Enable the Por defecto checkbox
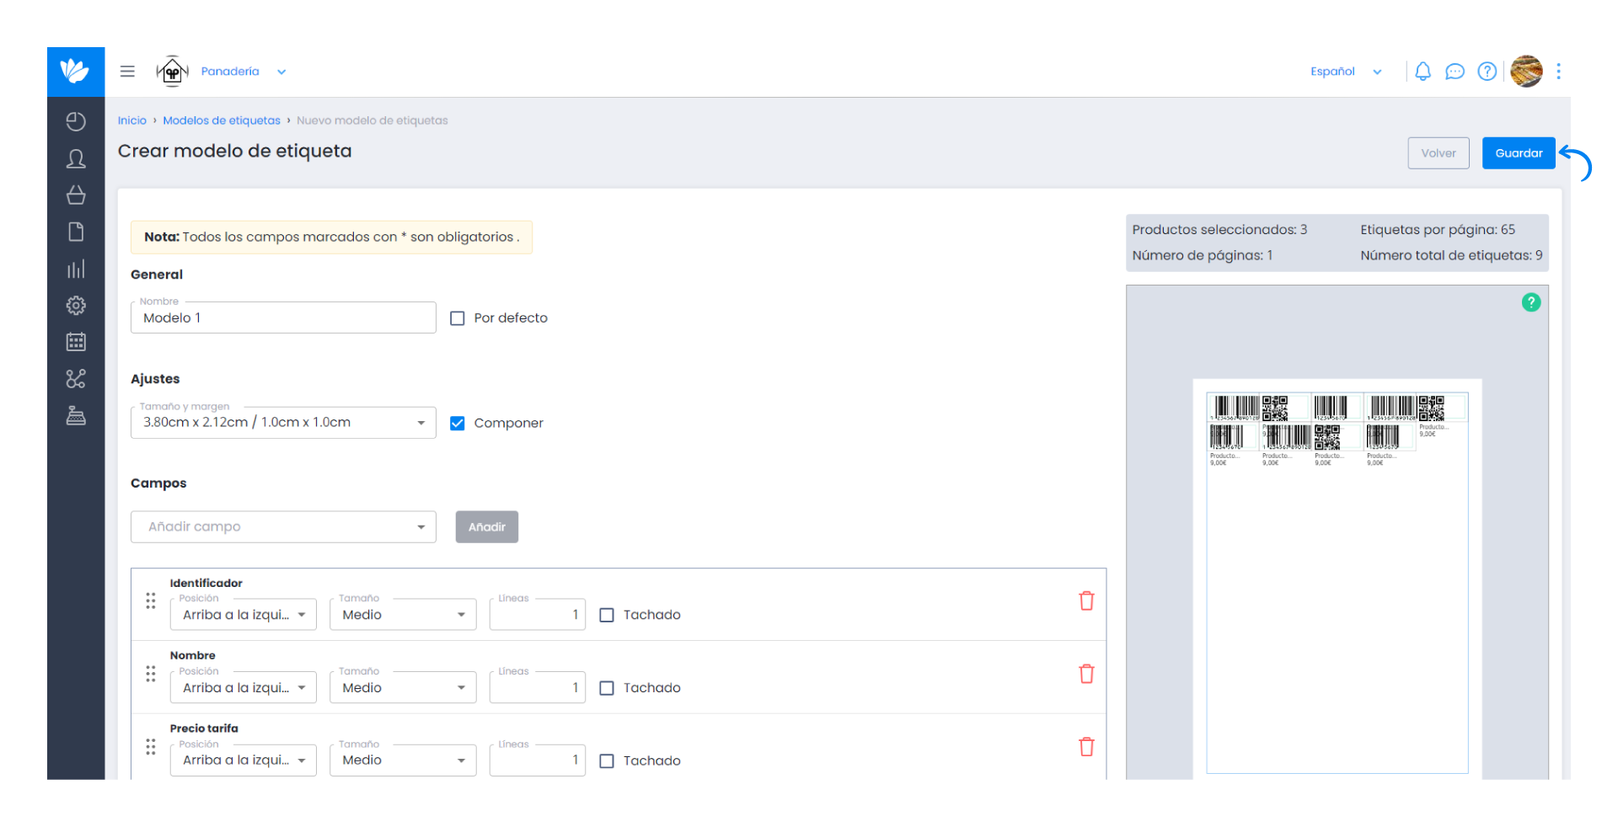This screenshot has height=827, width=1618. (458, 318)
